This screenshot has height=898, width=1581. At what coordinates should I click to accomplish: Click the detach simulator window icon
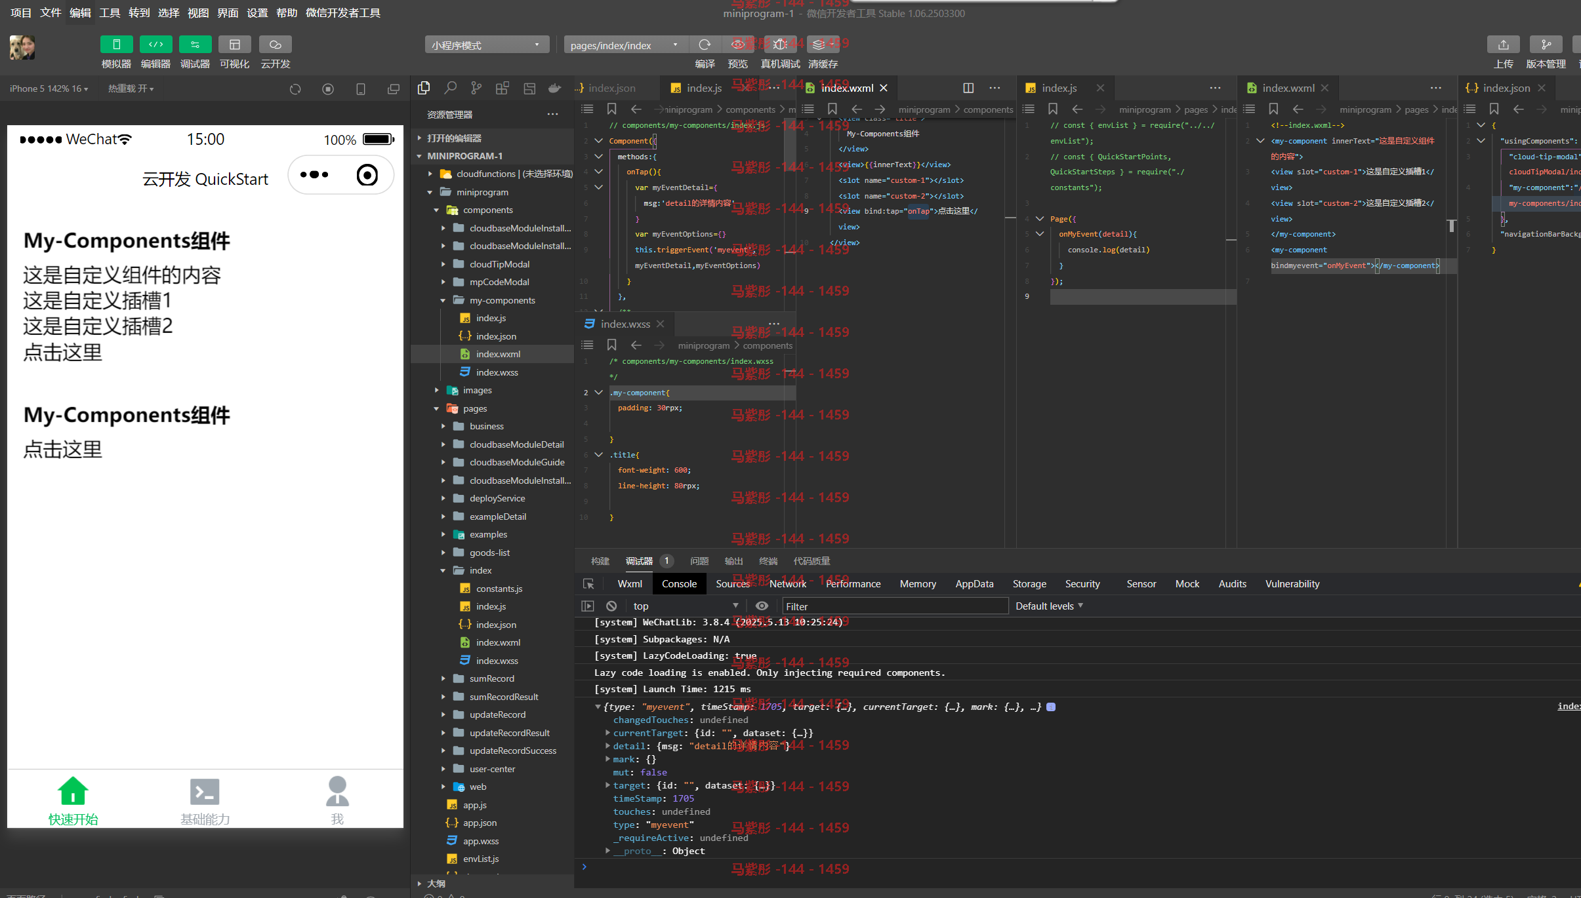coord(394,89)
